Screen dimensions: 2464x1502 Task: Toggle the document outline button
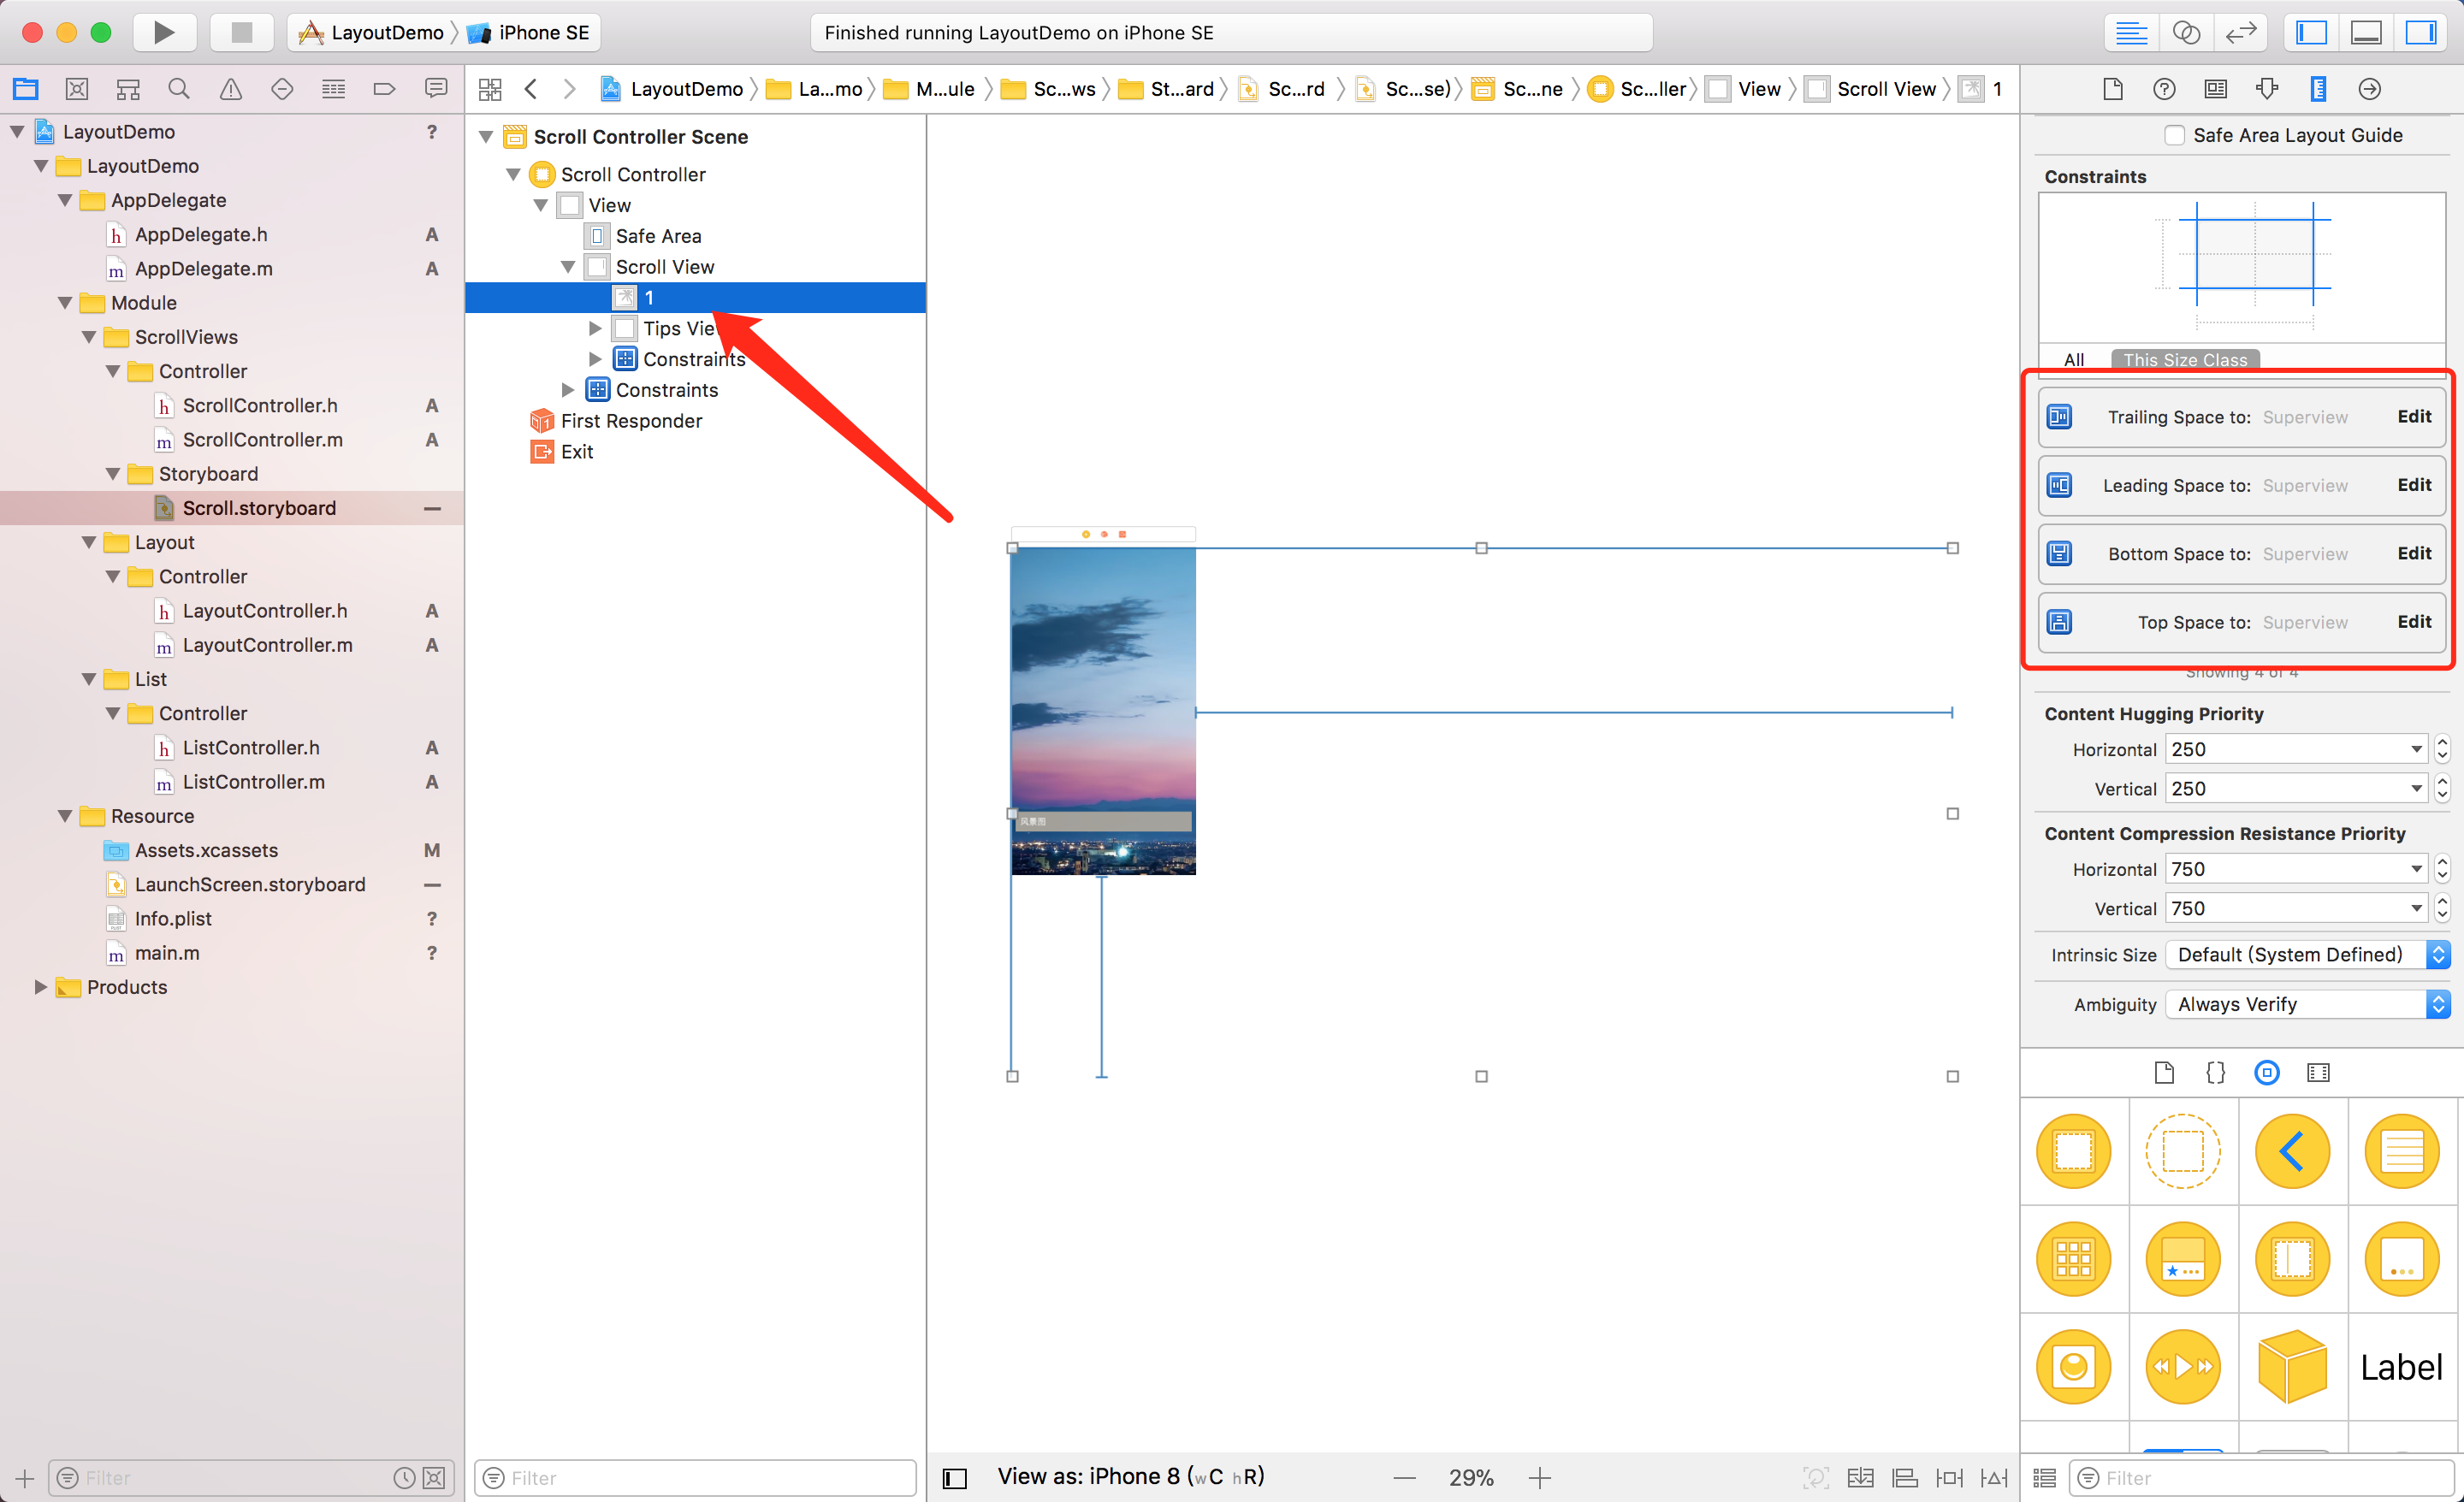[955, 1478]
